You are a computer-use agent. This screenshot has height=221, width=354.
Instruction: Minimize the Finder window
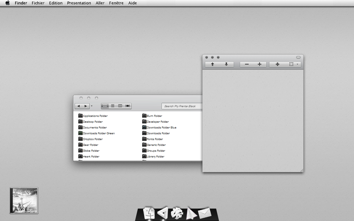[89, 98]
